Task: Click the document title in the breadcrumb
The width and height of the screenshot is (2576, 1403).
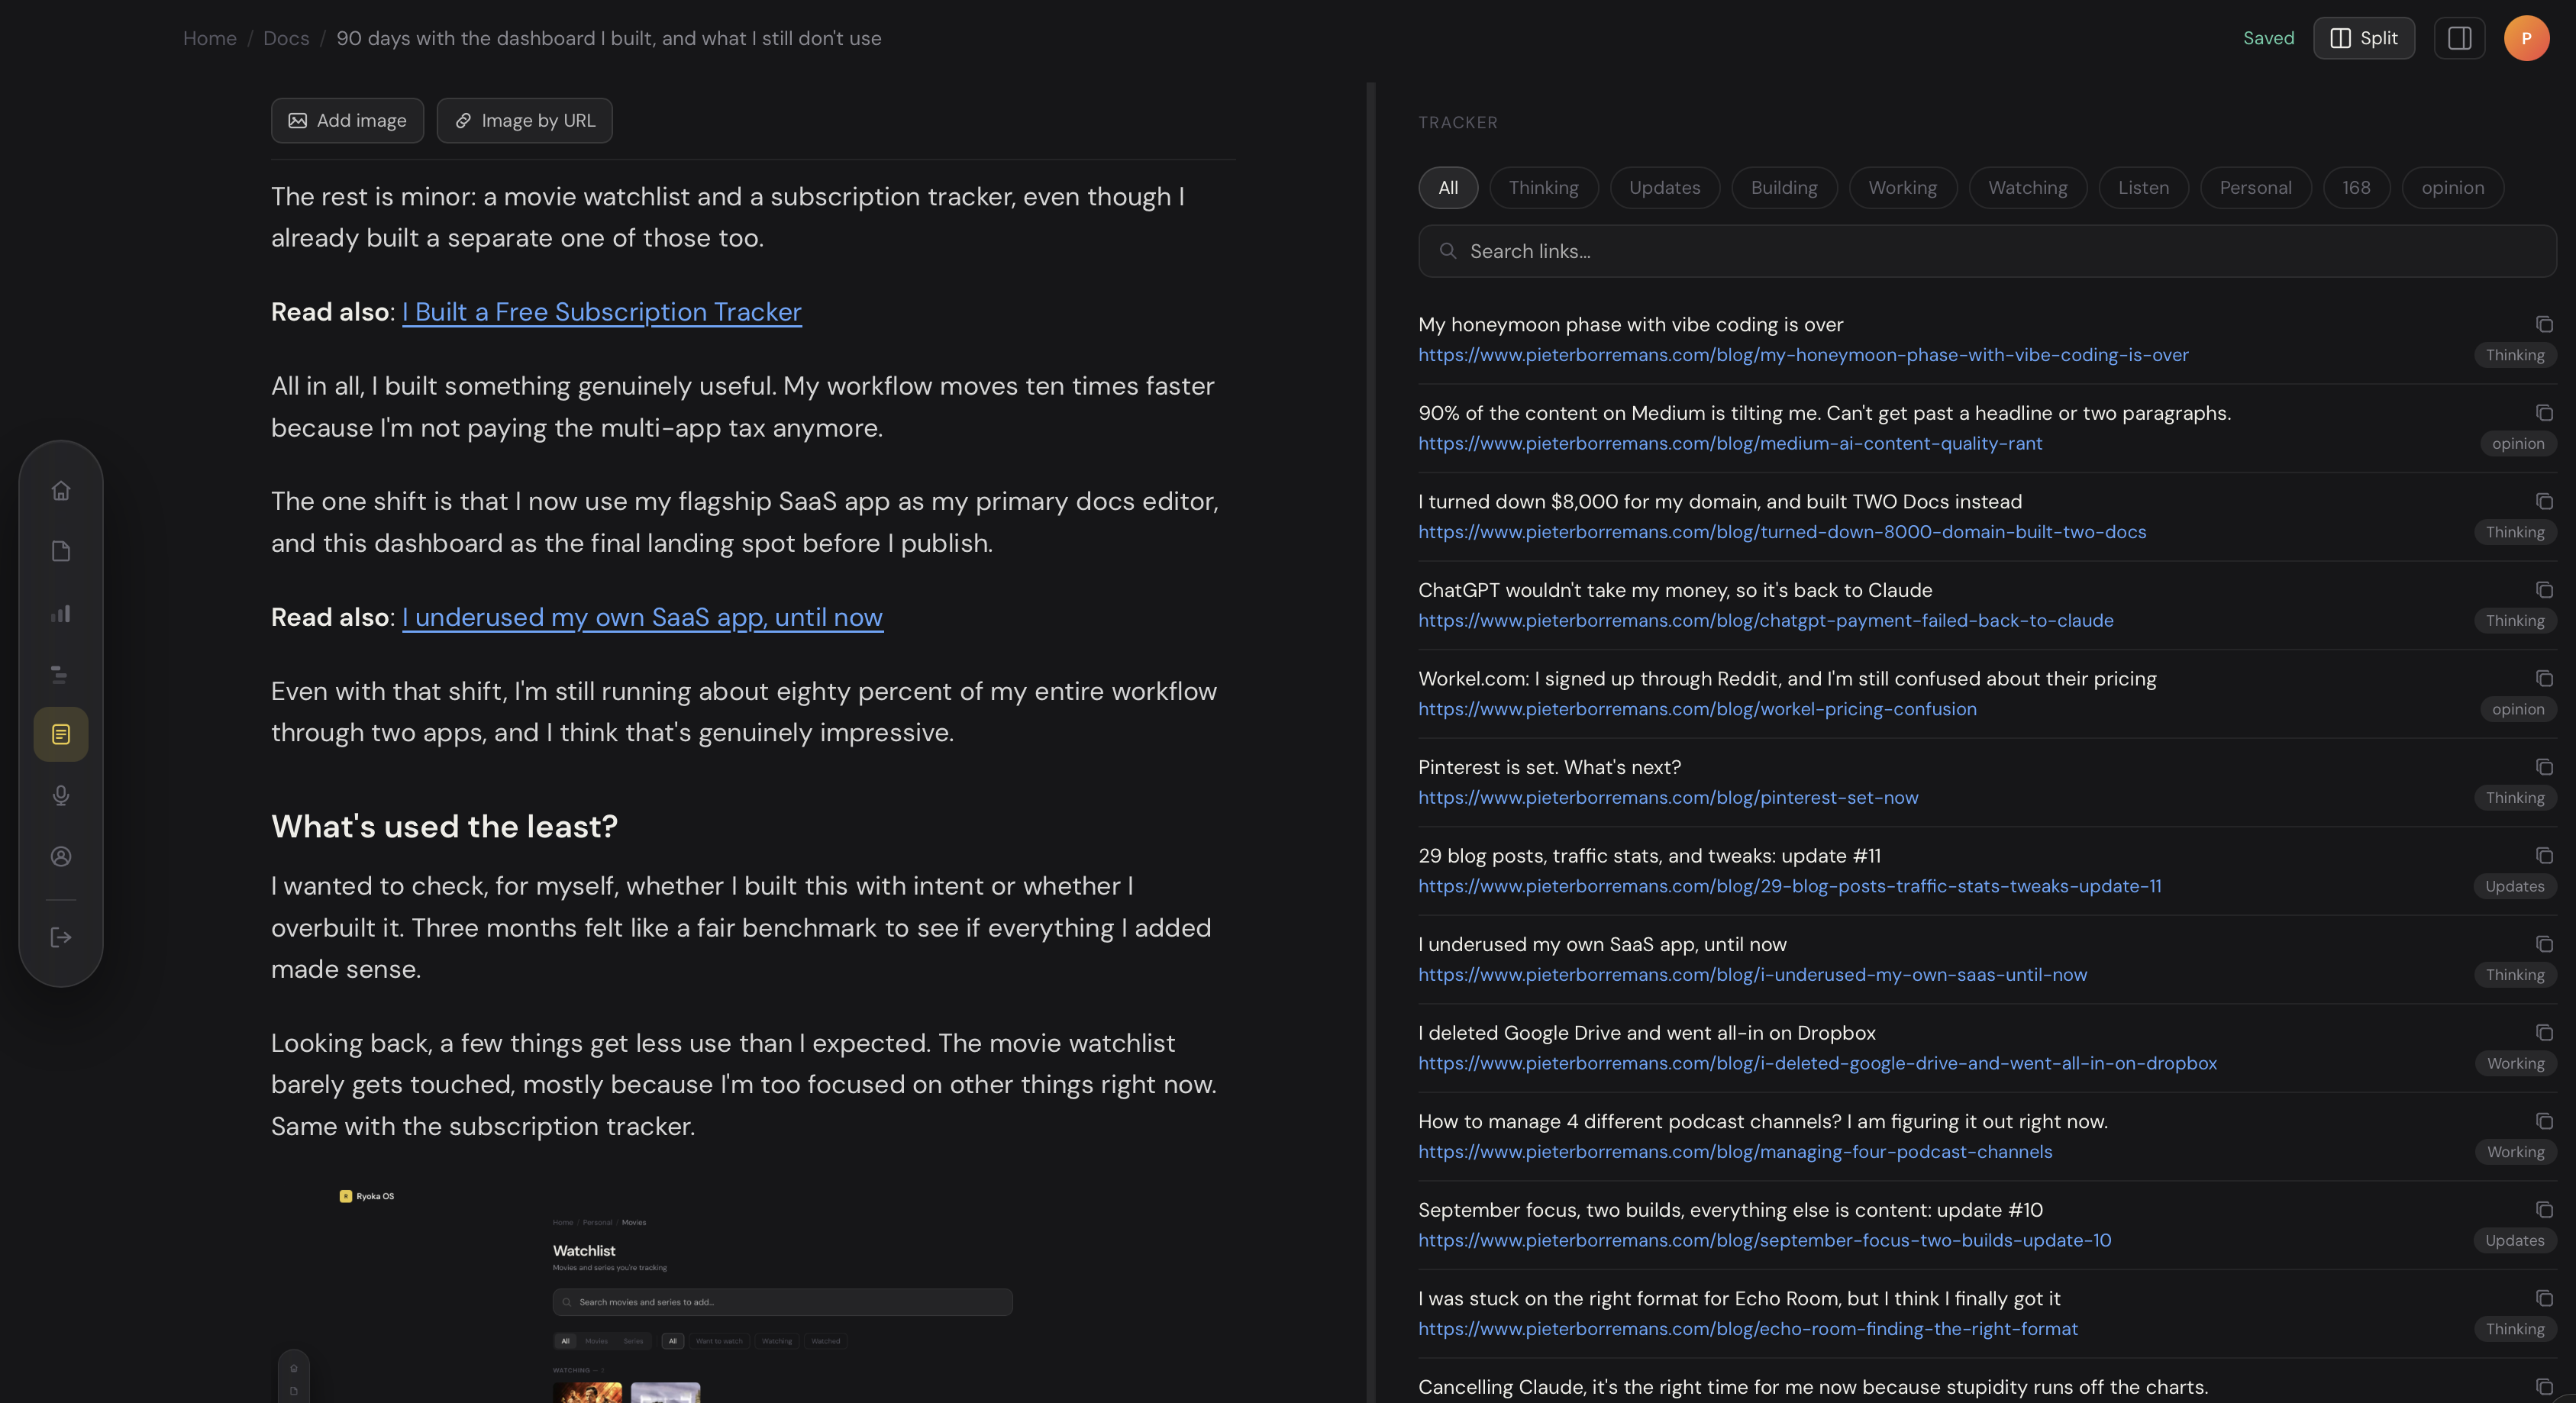Action: [x=608, y=38]
